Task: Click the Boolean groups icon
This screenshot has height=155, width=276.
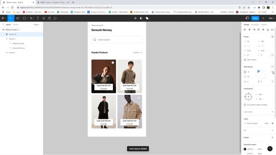Action: (x=147, y=18)
